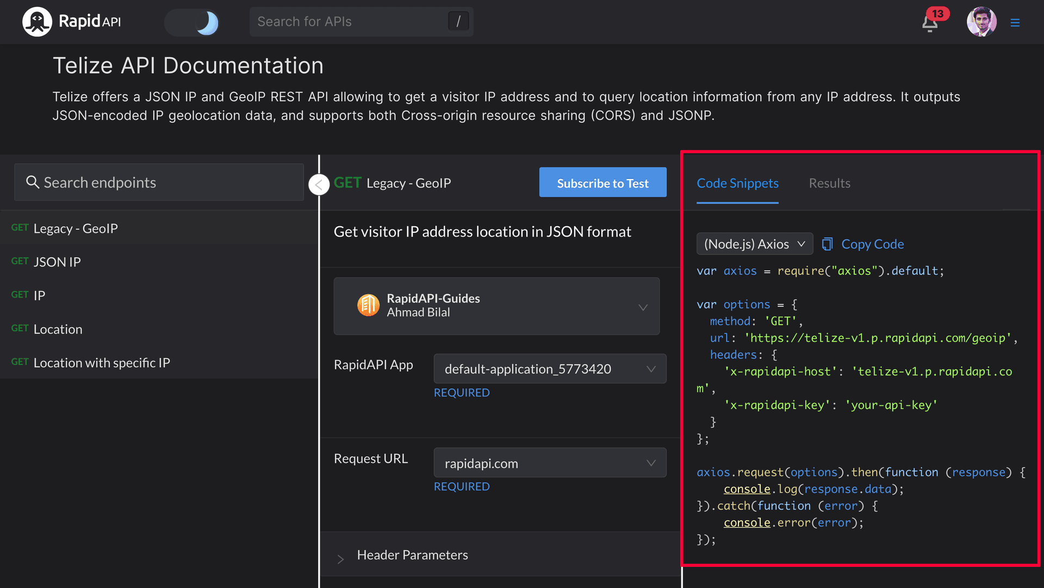Click the RapidAPI octopus logo
The width and height of the screenshot is (1044, 588).
37,21
